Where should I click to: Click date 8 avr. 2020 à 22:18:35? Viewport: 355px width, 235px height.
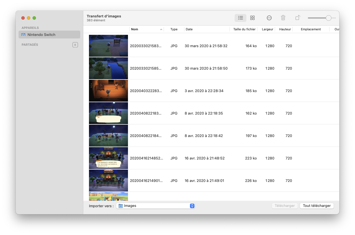(x=204, y=113)
